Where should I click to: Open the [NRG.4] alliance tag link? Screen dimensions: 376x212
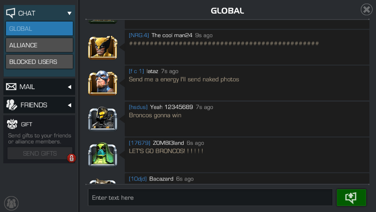click(x=139, y=35)
